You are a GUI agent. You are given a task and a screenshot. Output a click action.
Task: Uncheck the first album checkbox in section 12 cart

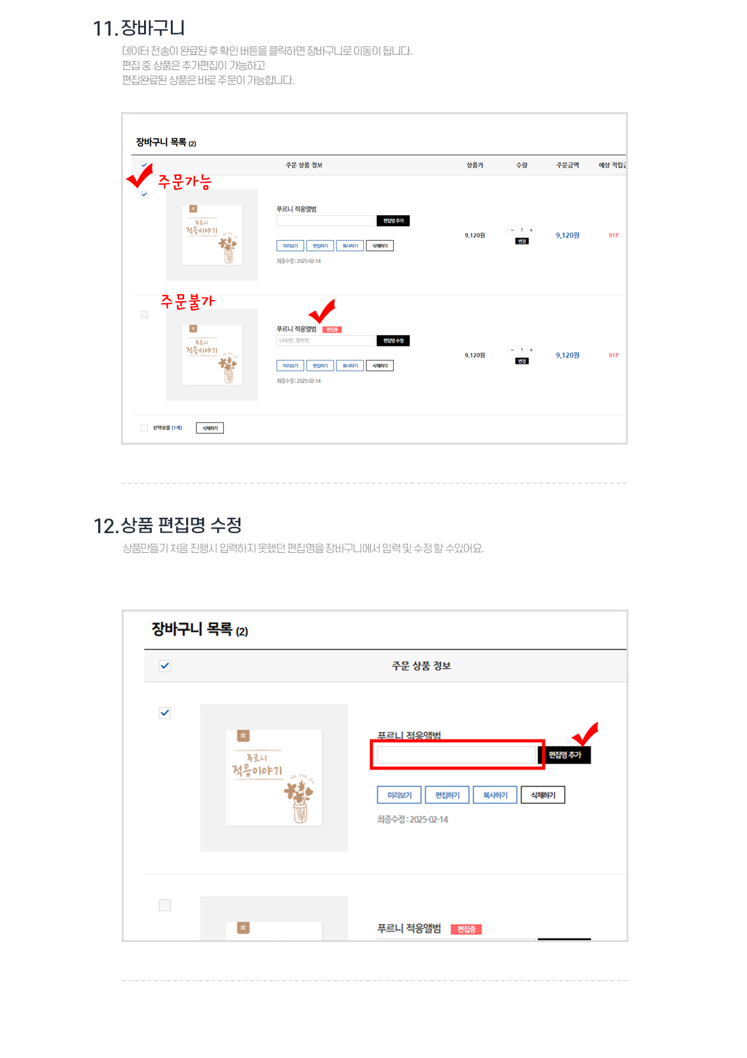[x=165, y=713]
